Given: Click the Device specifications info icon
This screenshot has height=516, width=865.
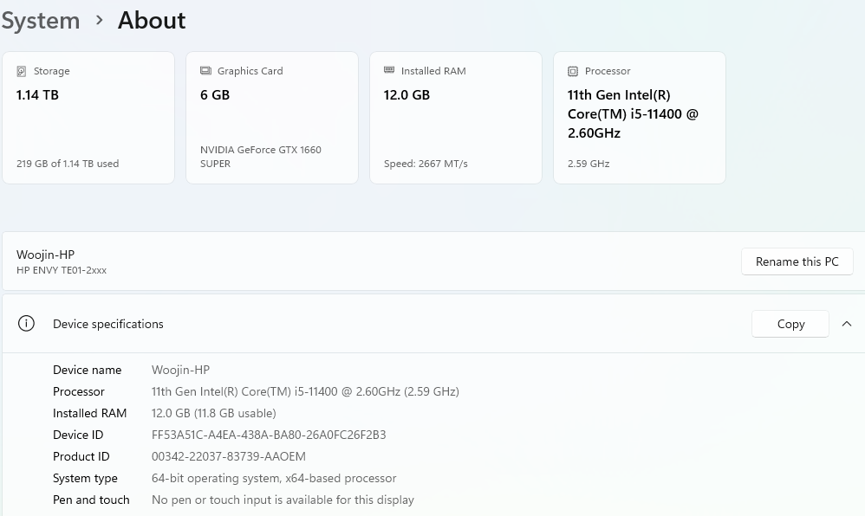Looking at the screenshot, I should [27, 324].
